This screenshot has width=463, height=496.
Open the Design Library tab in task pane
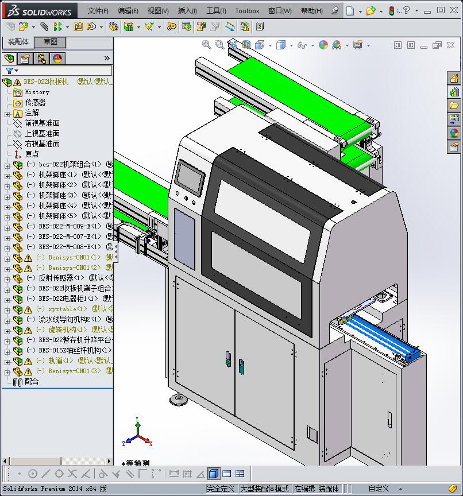(454, 92)
